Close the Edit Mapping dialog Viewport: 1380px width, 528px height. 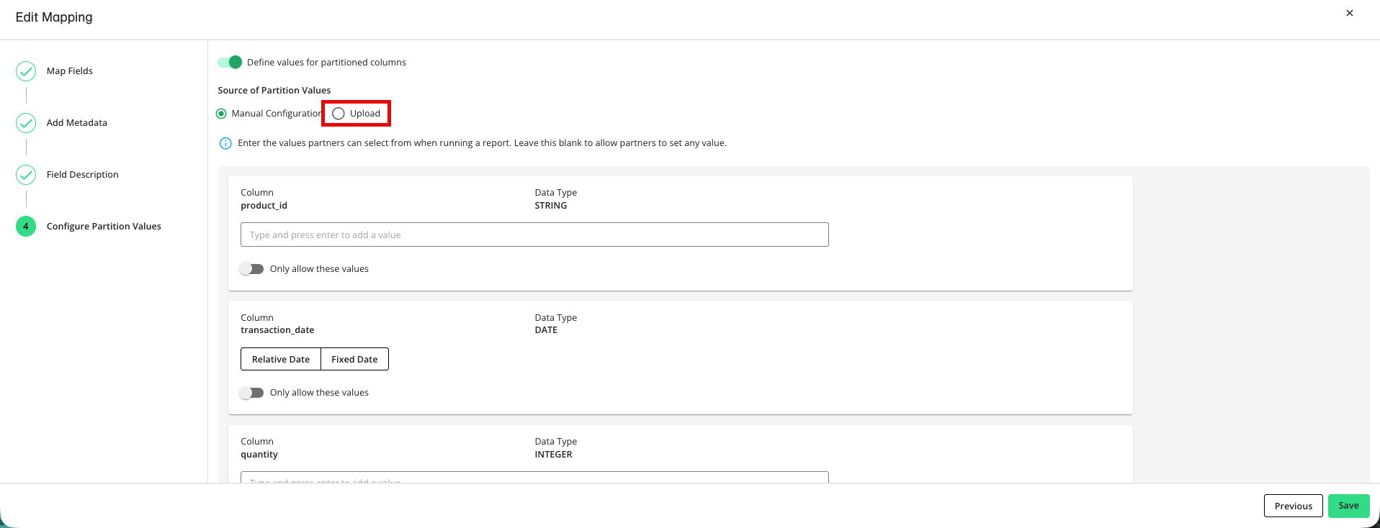1350,13
